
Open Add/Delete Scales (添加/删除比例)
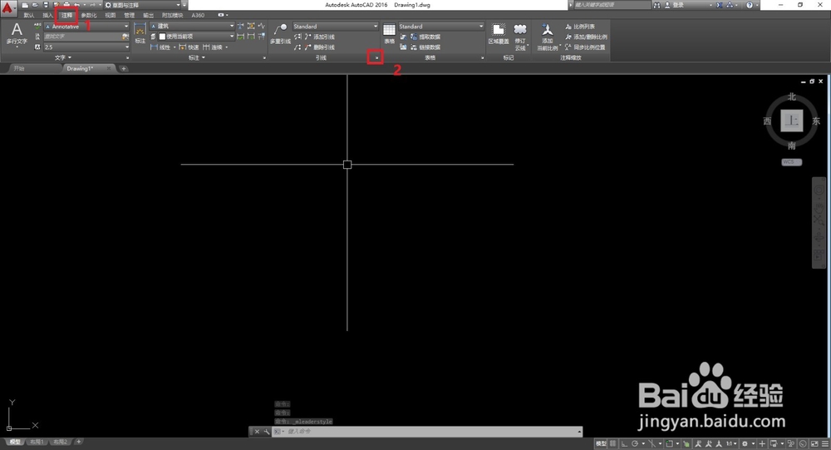tap(586, 37)
